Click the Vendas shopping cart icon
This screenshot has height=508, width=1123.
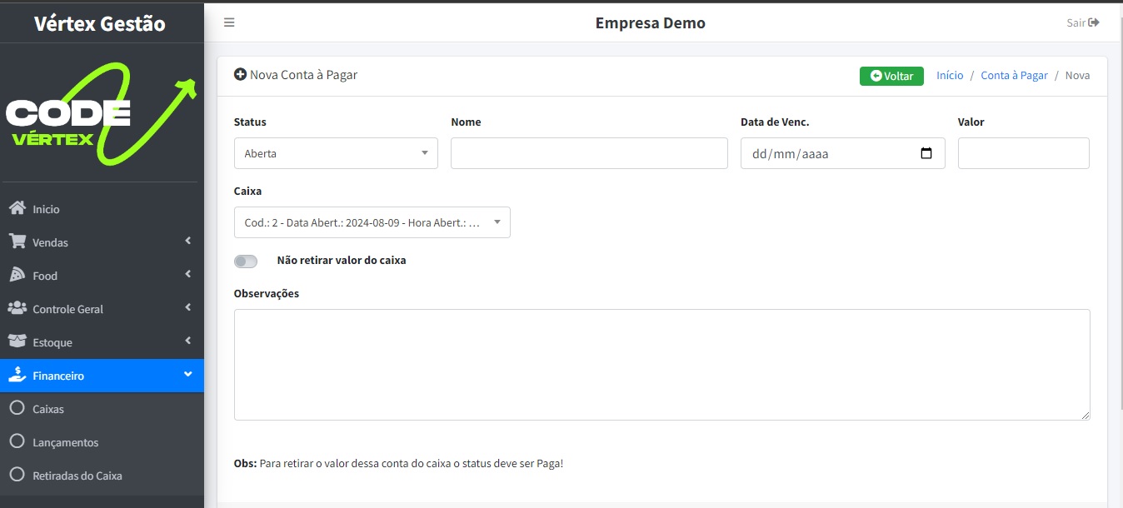pyautogui.click(x=17, y=242)
